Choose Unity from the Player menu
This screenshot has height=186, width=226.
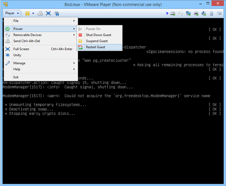coord(41,55)
